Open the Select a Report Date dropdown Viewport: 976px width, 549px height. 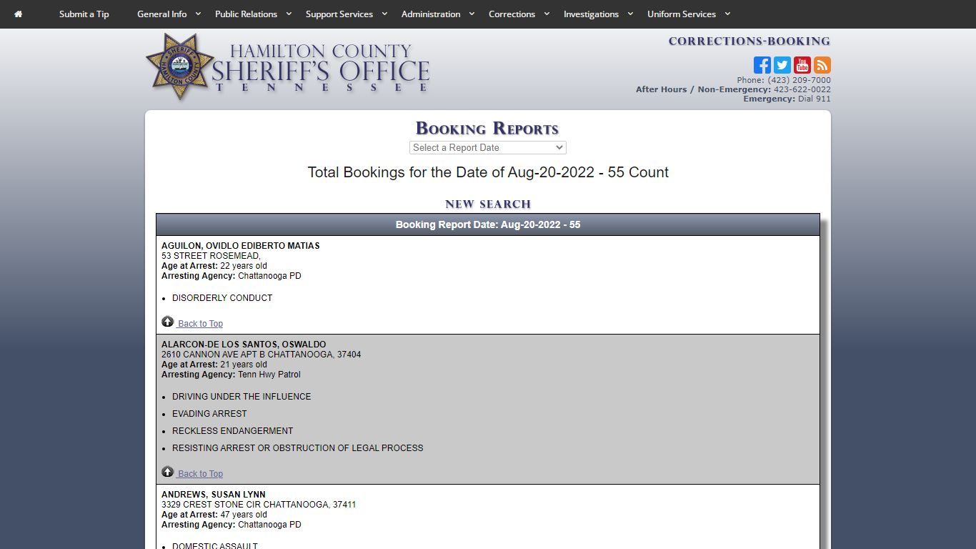point(488,147)
